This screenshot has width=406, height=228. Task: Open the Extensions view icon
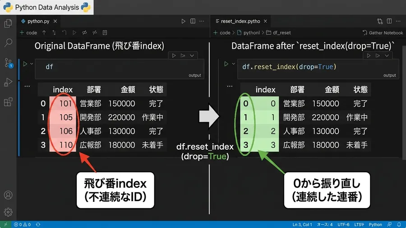(x=8, y=102)
